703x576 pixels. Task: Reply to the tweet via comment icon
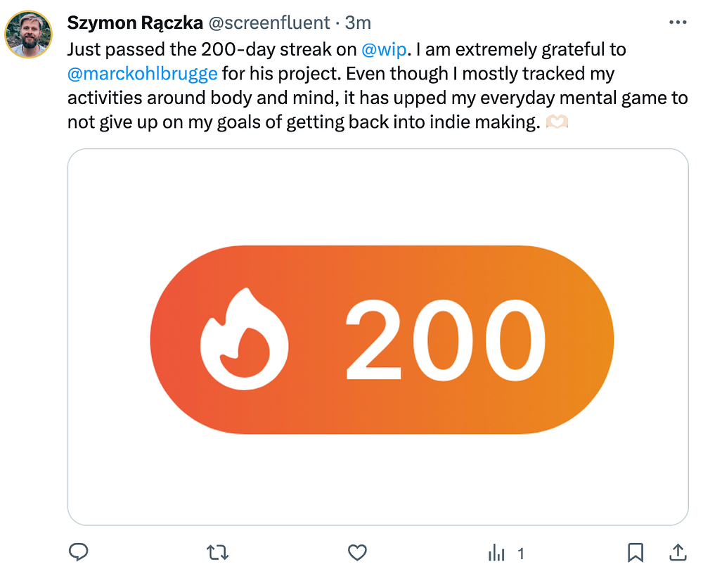[x=78, y=553]
